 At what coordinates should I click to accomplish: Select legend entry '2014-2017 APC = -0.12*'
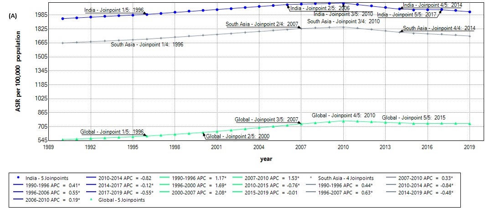(119, 185)
